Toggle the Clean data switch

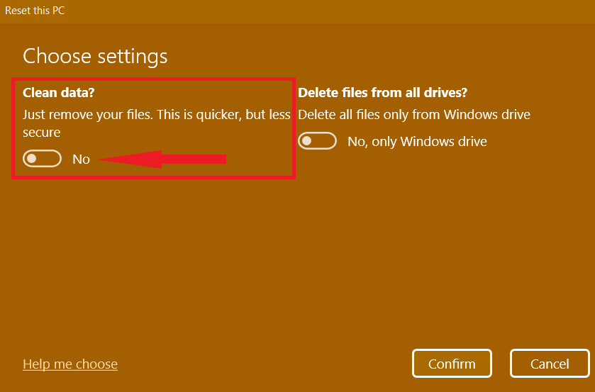click(x=42, y=159)
